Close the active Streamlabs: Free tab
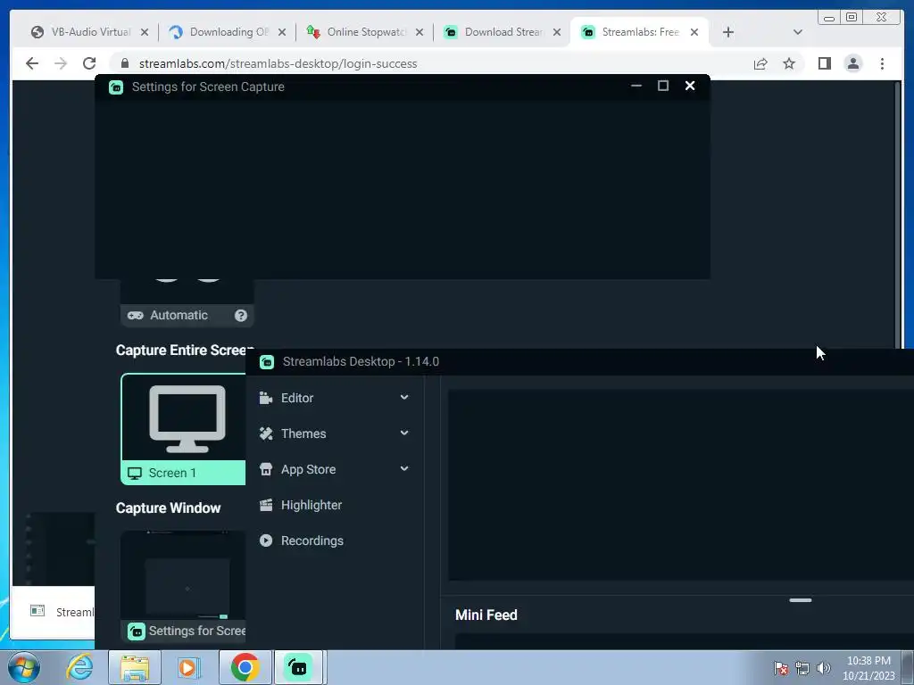The width and height of the screenshot is (914, 685). click(x=694, y=32)
